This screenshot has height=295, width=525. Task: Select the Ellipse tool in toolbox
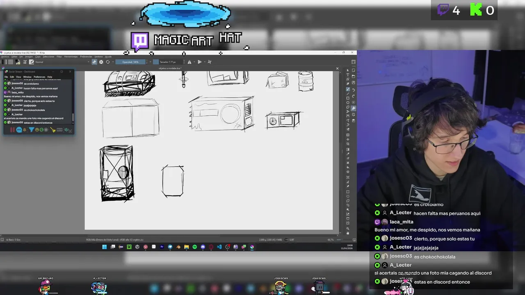[348, 102]
